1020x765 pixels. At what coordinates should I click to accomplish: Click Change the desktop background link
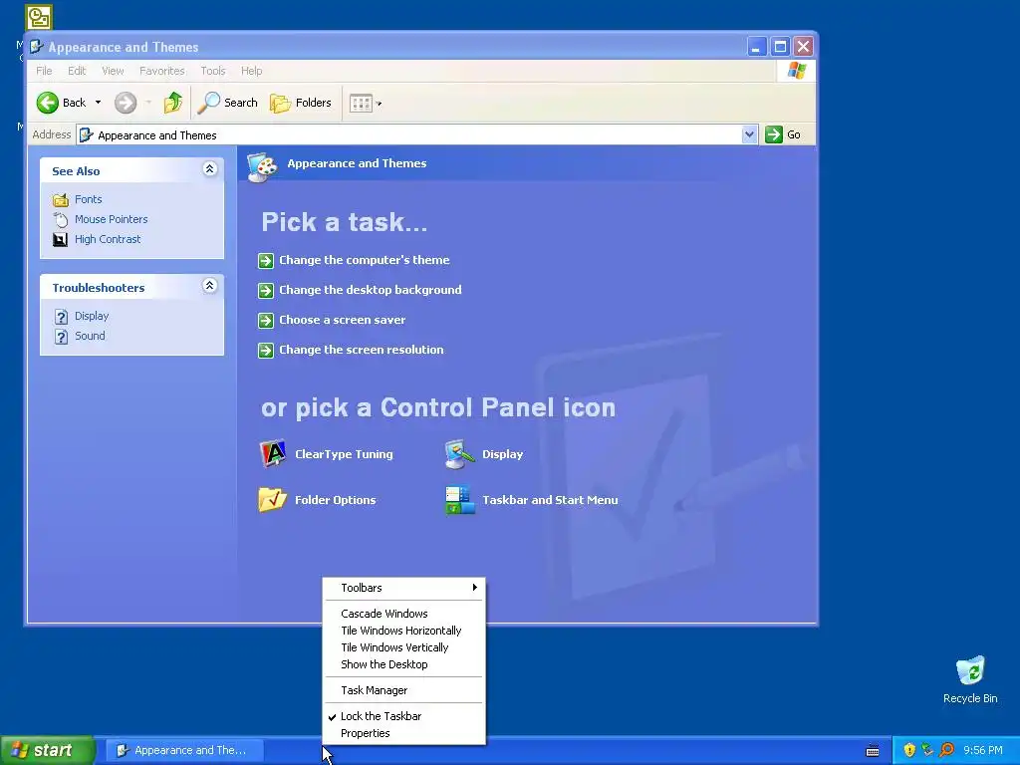371,290
